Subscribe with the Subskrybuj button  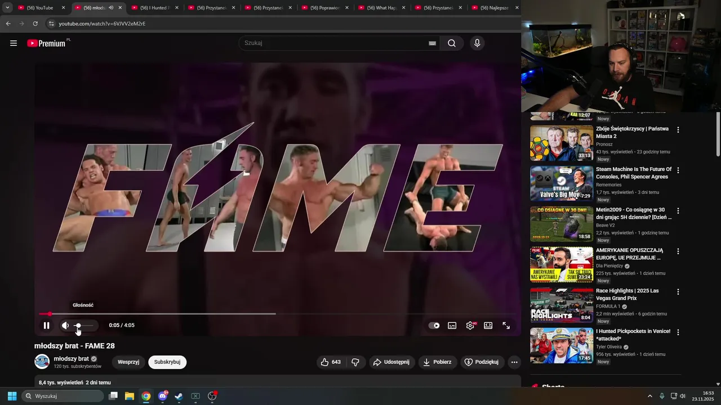click(x=167, y=362)
